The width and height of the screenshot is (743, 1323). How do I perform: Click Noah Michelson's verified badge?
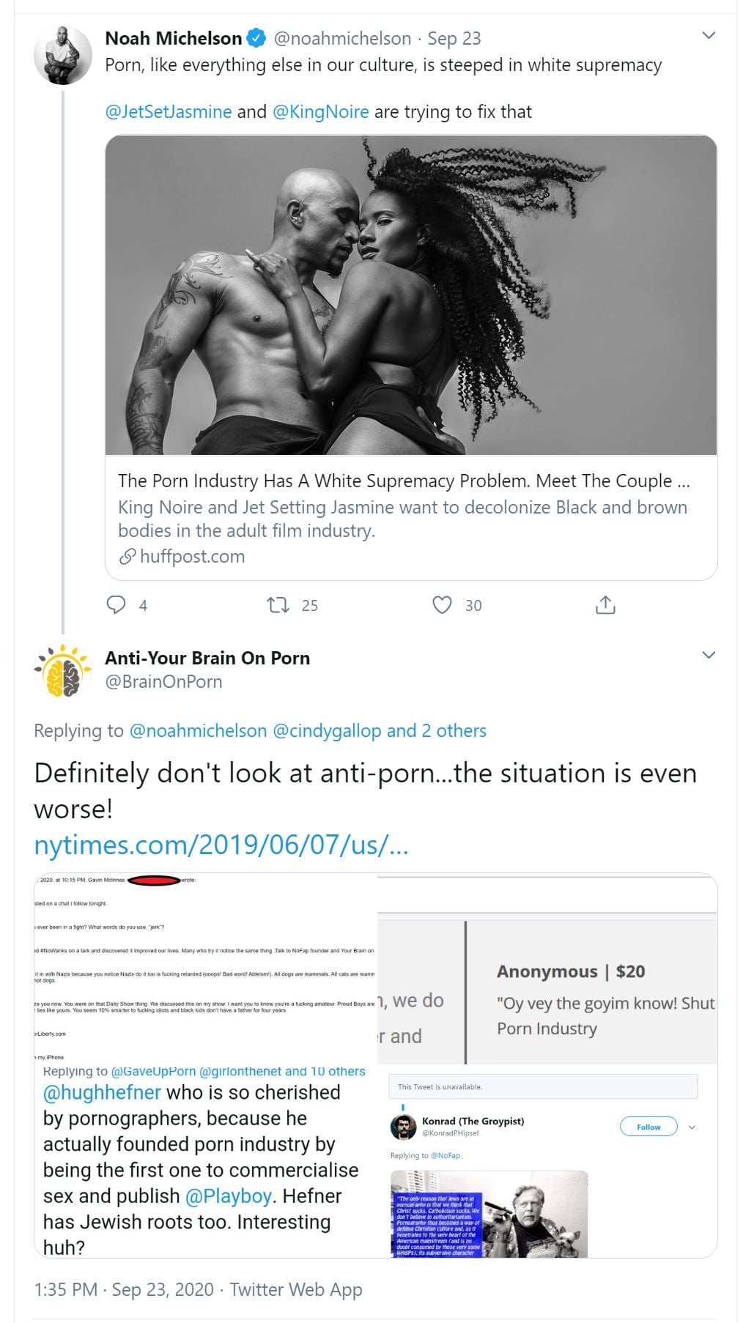click(x=256, y=38)
